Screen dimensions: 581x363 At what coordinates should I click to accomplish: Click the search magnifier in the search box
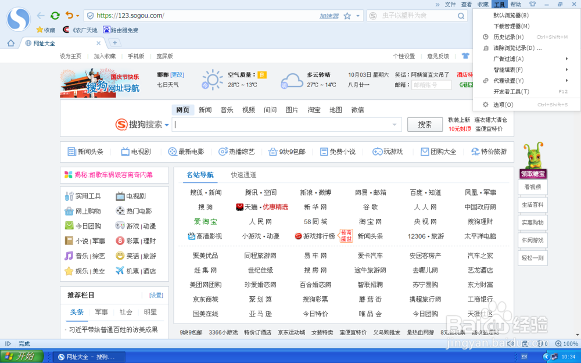coord(461,16)
